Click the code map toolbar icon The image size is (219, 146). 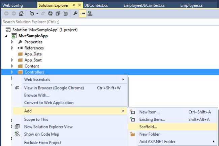(90, 13)
